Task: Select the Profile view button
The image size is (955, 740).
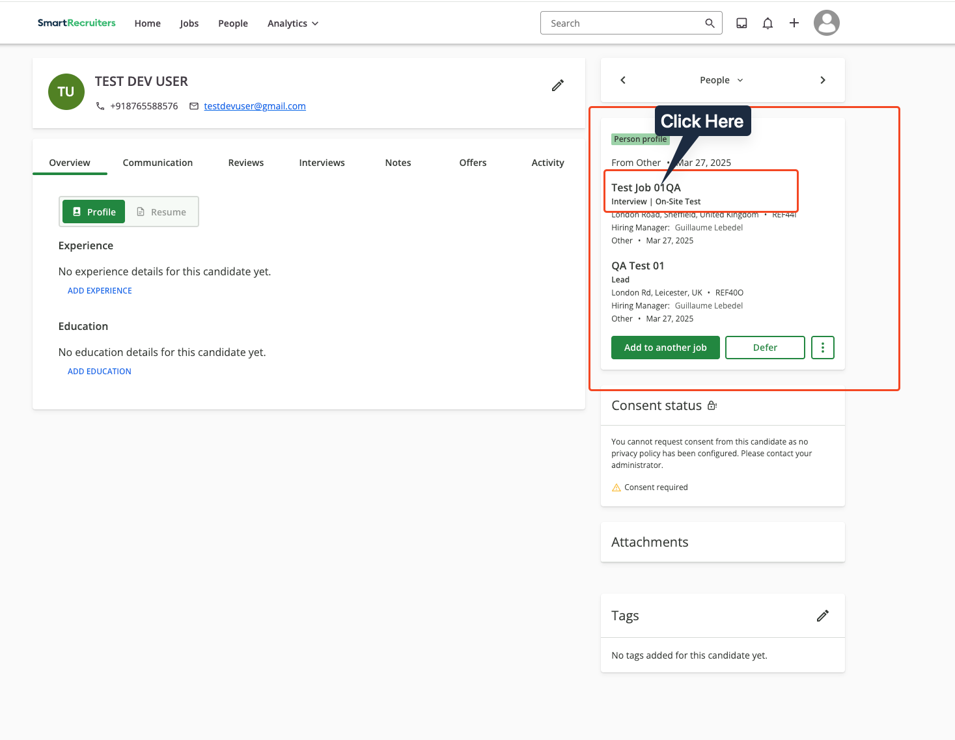Action: (x=93, y=212)
